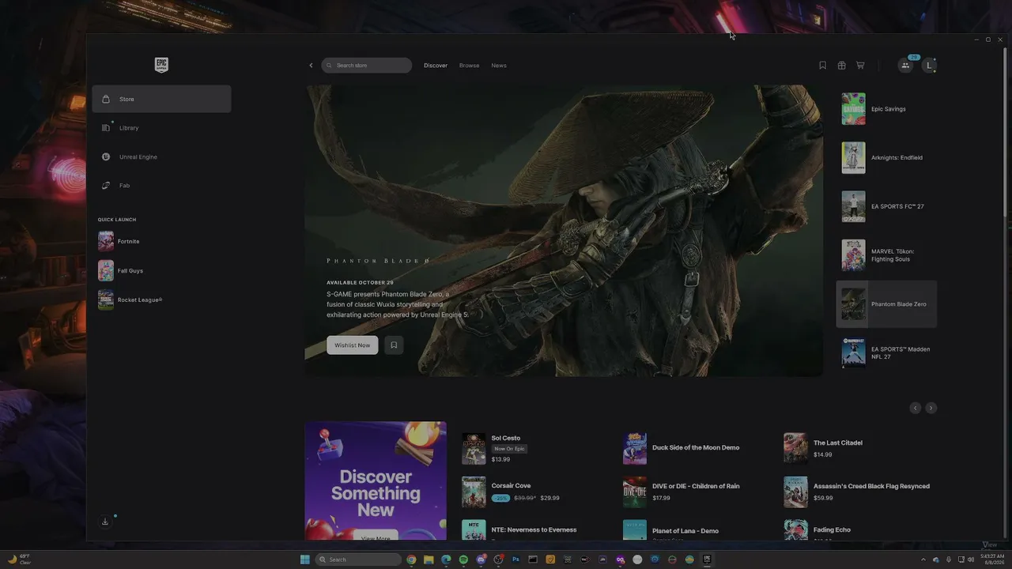
Task: Click the microphone tray icon
Action: (949, 560)
